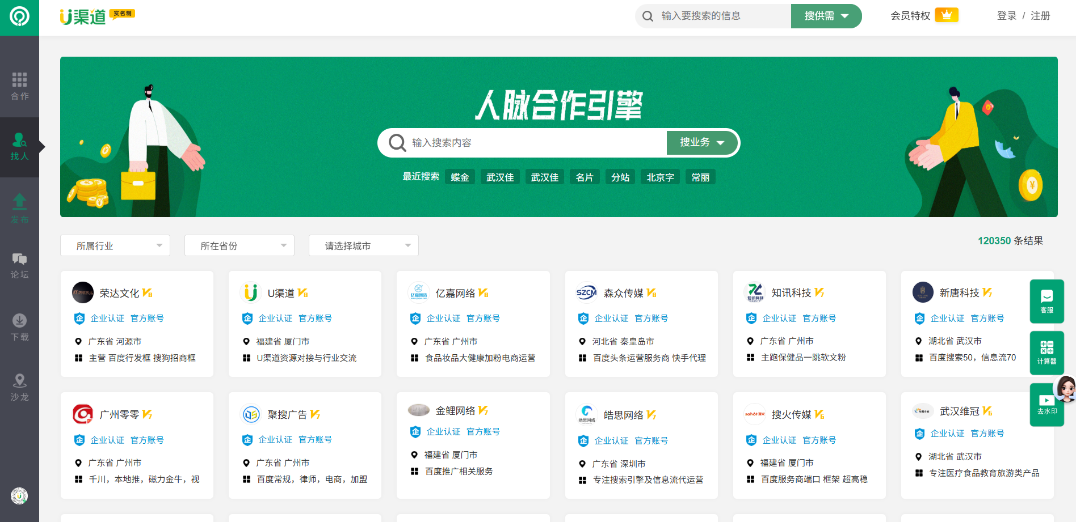Click the VIP badge beside 知讯科技

coord(819,292)
